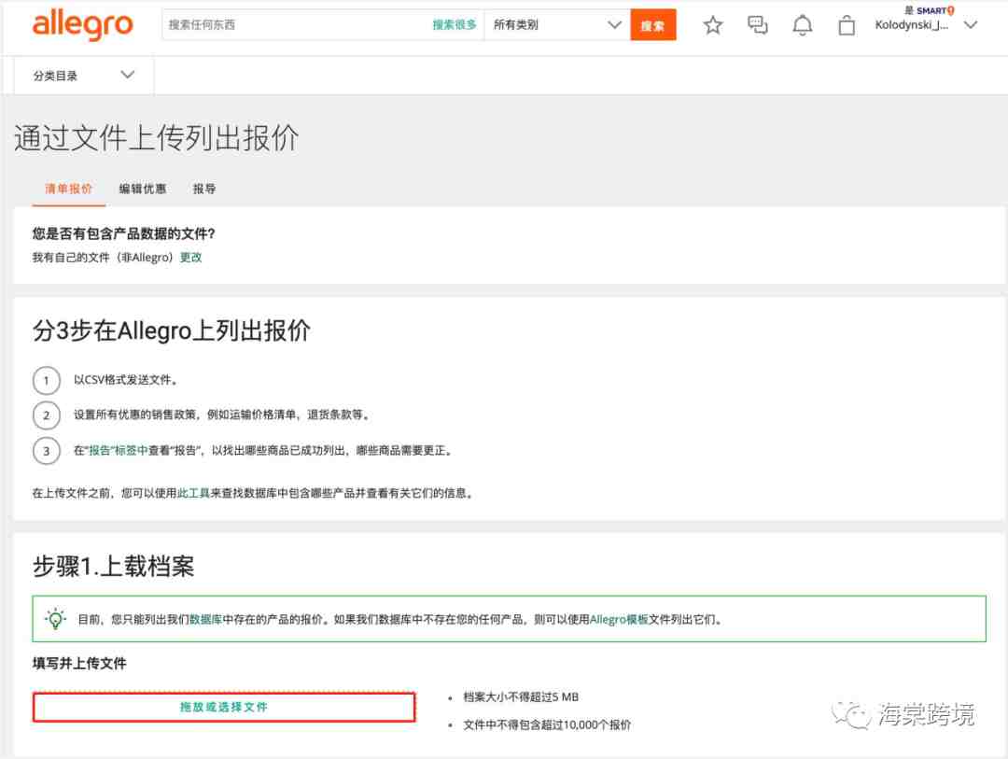Select the 清单报价 tab

tap(69, 189)
